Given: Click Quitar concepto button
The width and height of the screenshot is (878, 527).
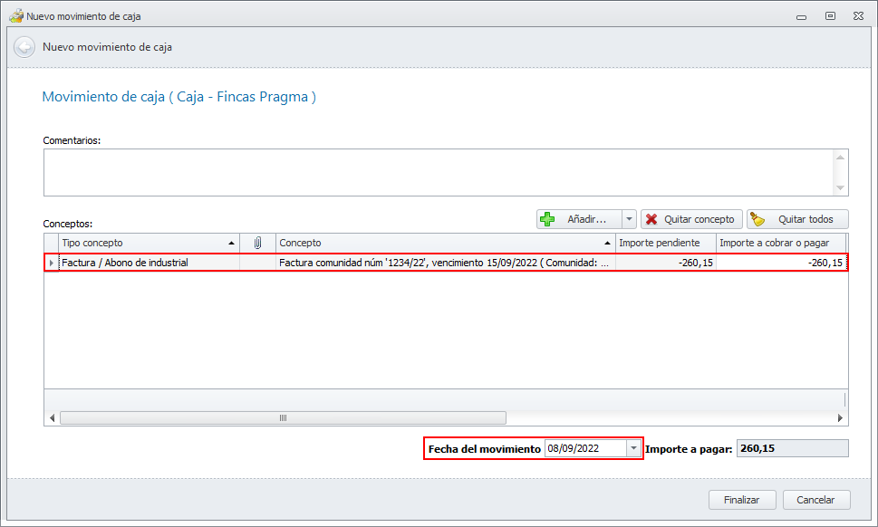Looking at the screenshot, I should (691, 219).
